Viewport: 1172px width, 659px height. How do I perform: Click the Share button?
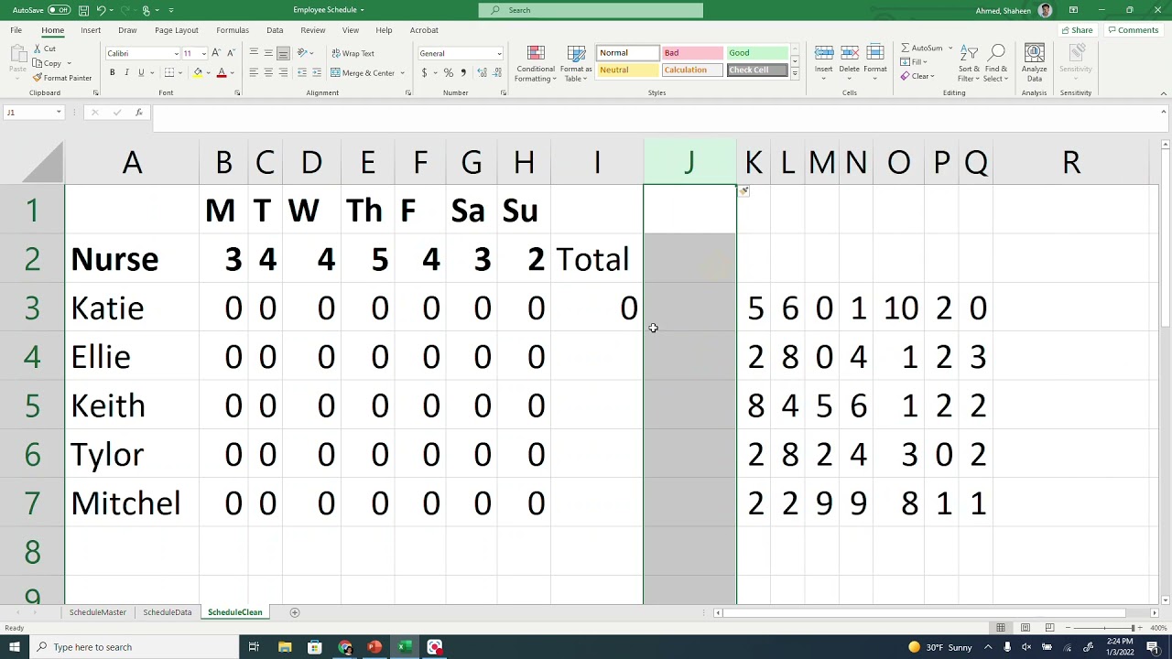click(1077, 30)
